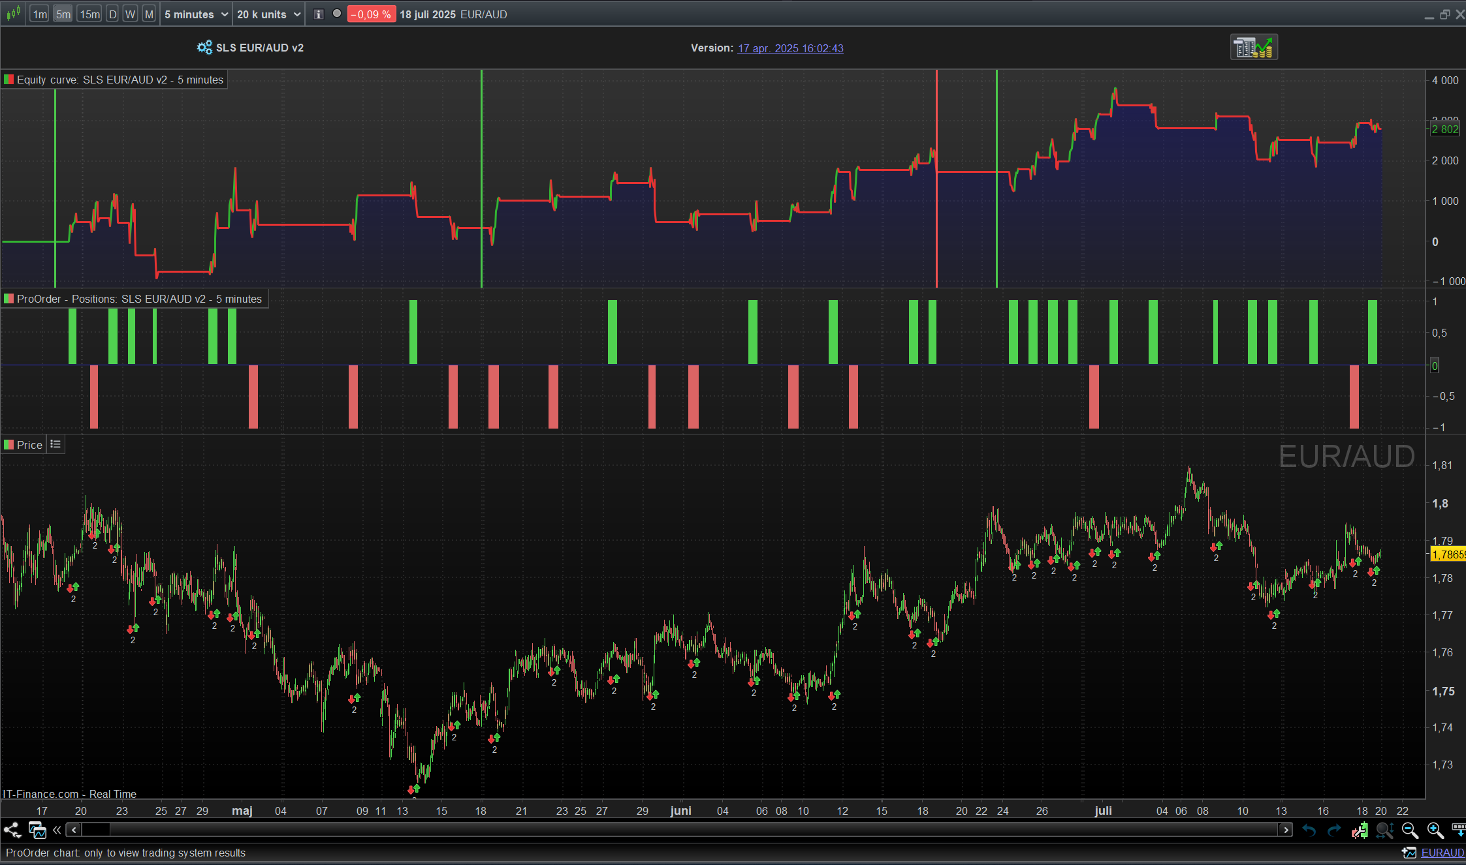Open the info icon in top toolbar
This screenshot has height=865, width=1466.
[x=318, y=14]
